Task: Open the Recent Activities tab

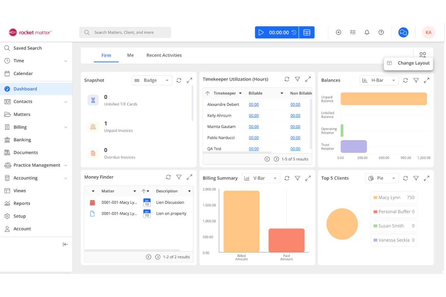Action: click(164, 55)
